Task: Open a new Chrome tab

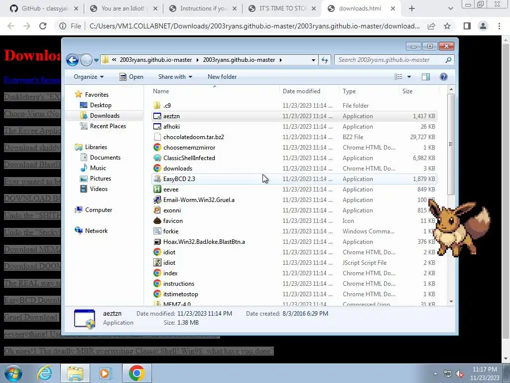Action: pyautogui.click(x=412, y=8)
